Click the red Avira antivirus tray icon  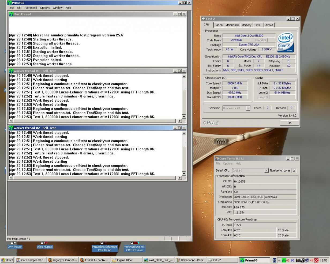click(x=316, y=260)
